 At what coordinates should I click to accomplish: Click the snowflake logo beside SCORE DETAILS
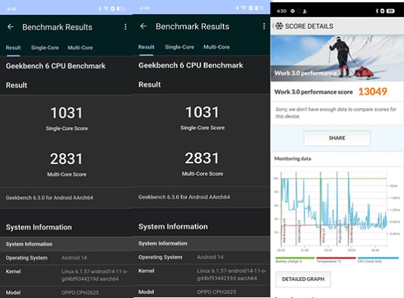point(278,26)
